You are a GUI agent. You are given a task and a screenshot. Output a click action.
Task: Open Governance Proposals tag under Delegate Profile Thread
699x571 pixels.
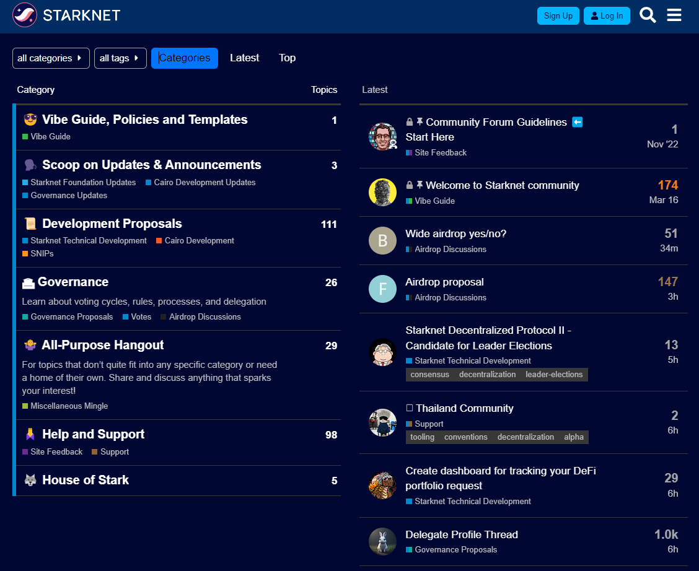pos(451,549)
